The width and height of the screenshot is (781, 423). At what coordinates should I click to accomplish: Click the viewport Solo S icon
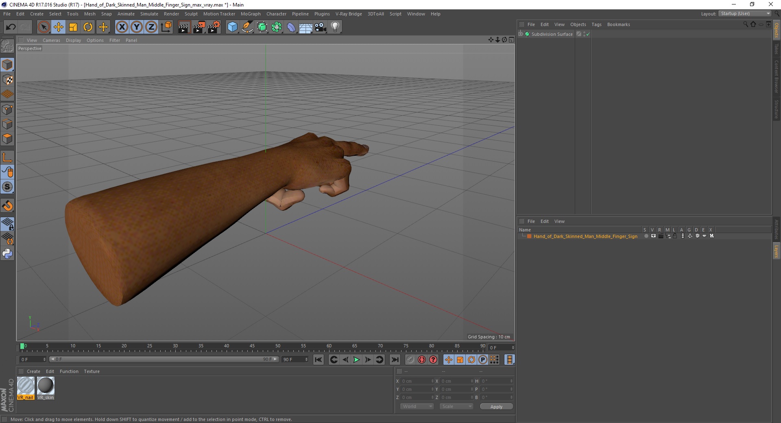pos(7,187)
